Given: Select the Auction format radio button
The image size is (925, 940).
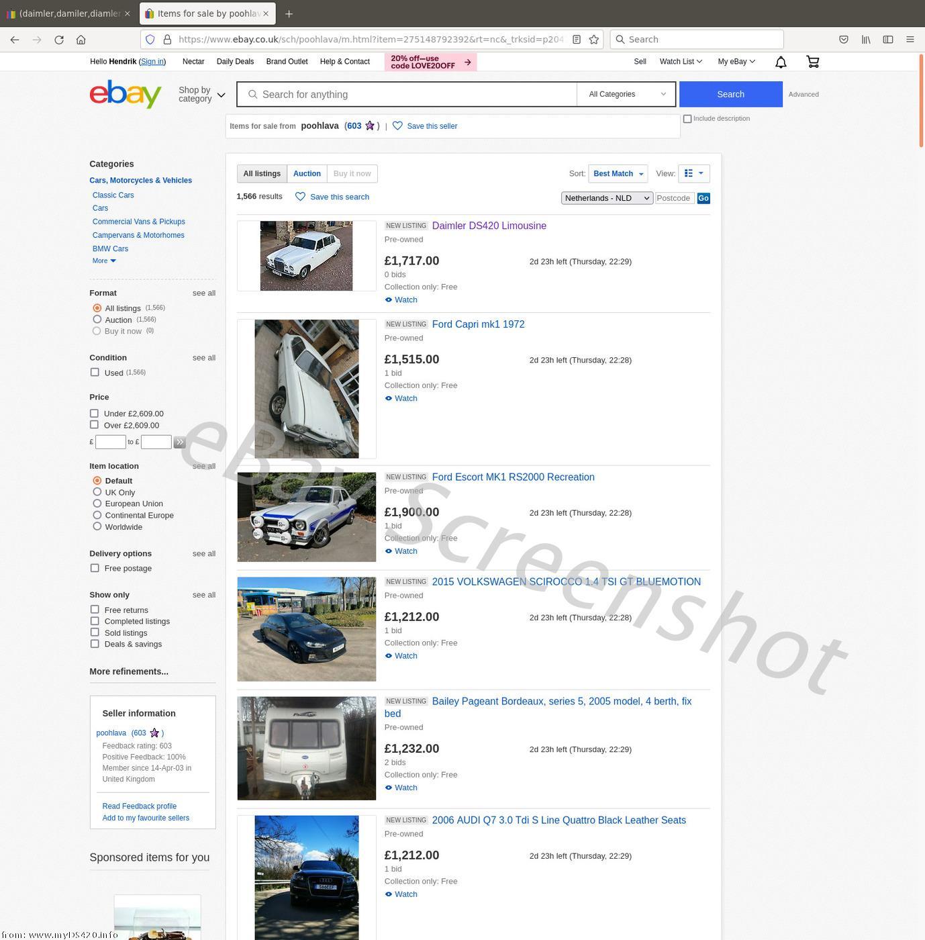Looking at the screenshot, I should (97, 320).
